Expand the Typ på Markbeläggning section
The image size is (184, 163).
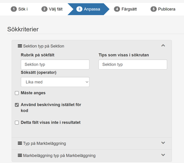(x=163, y=143)
